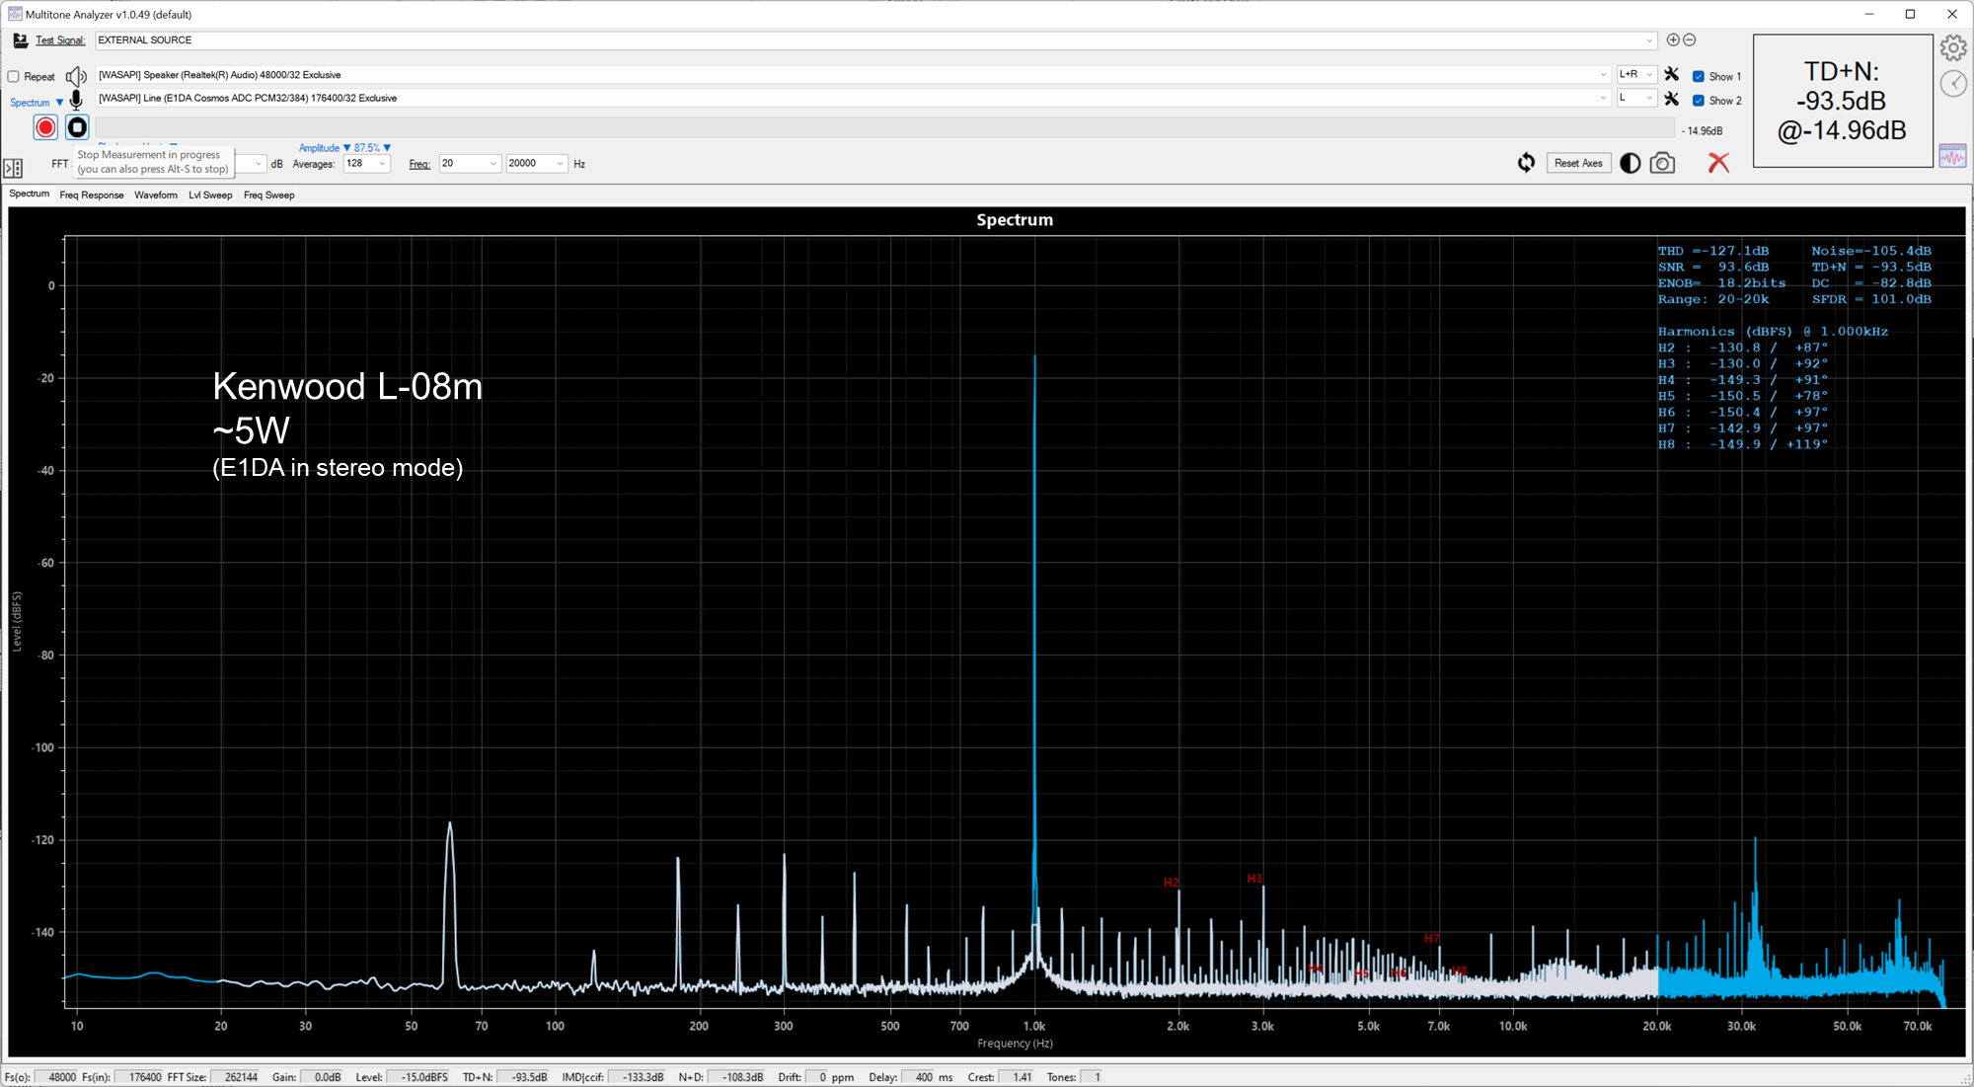The image size is (1974, 1087).
Task: Open input device tools wrench icon
Action: point(1671,99)
